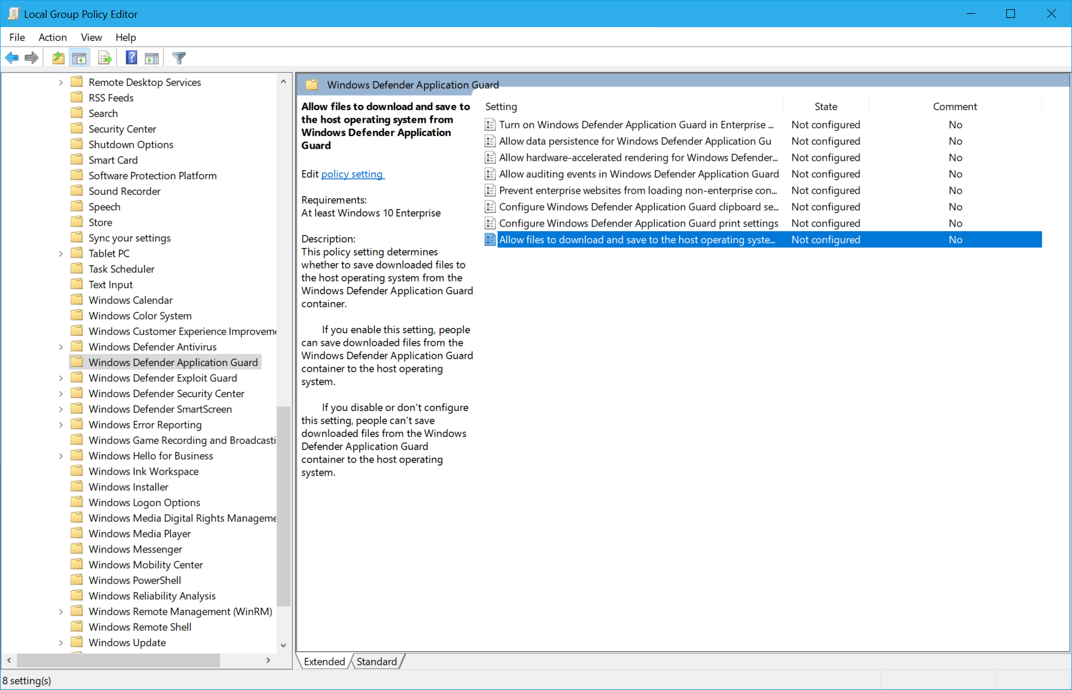Click the Windows Update folder icon
1072x690 pixels.
[78, 642]
